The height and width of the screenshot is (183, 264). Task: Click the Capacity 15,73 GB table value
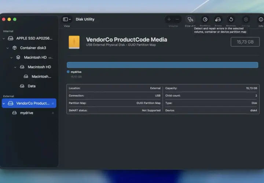tap(252, 88)
